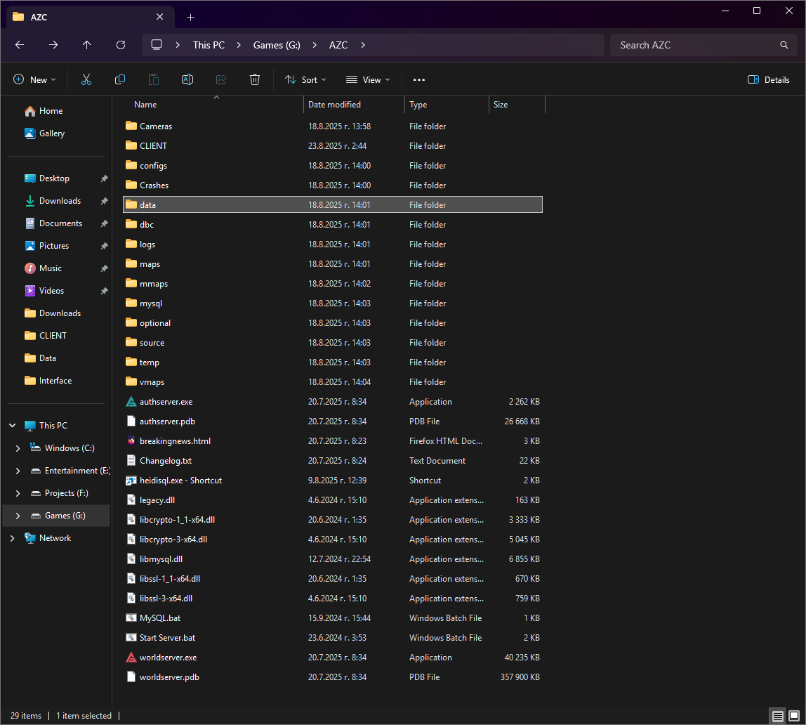Open the Sort dropdown menu
Viewport: 806px width, 725px height.
306,79
